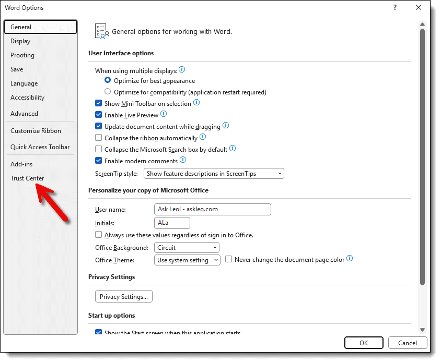Click the vertical scrollbar down arrow
This screenshot has height=363, width=441.
pos(422,329)
